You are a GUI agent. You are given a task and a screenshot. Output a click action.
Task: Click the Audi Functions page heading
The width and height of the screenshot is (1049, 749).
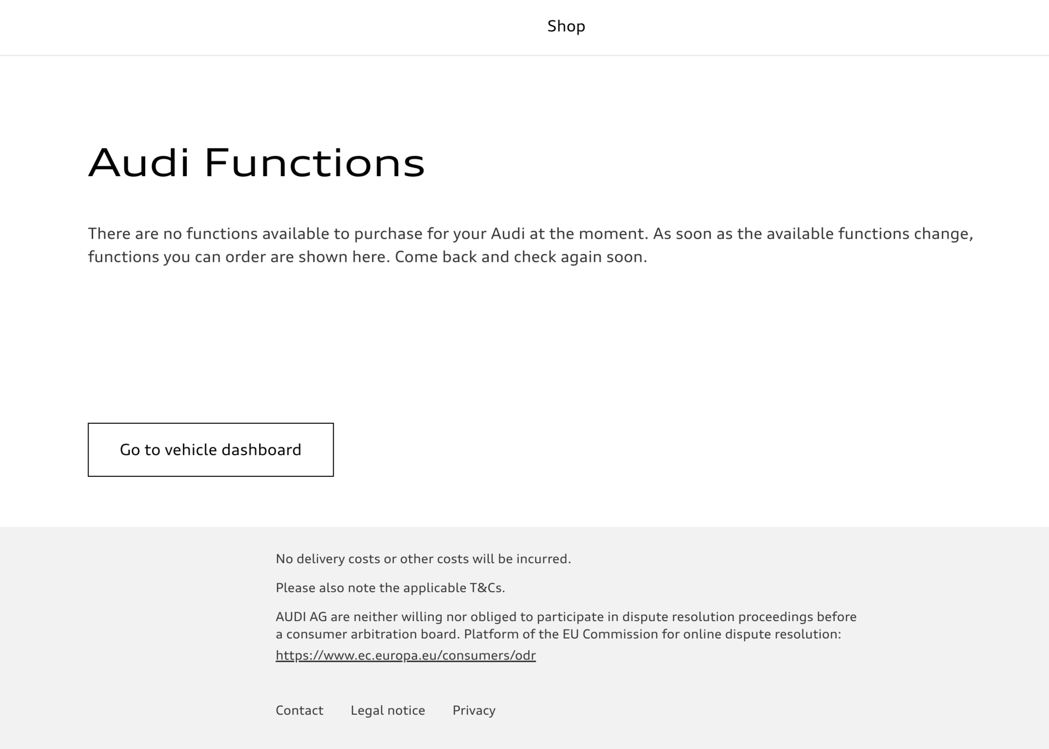pyautogui.click(x=256, y=163)
